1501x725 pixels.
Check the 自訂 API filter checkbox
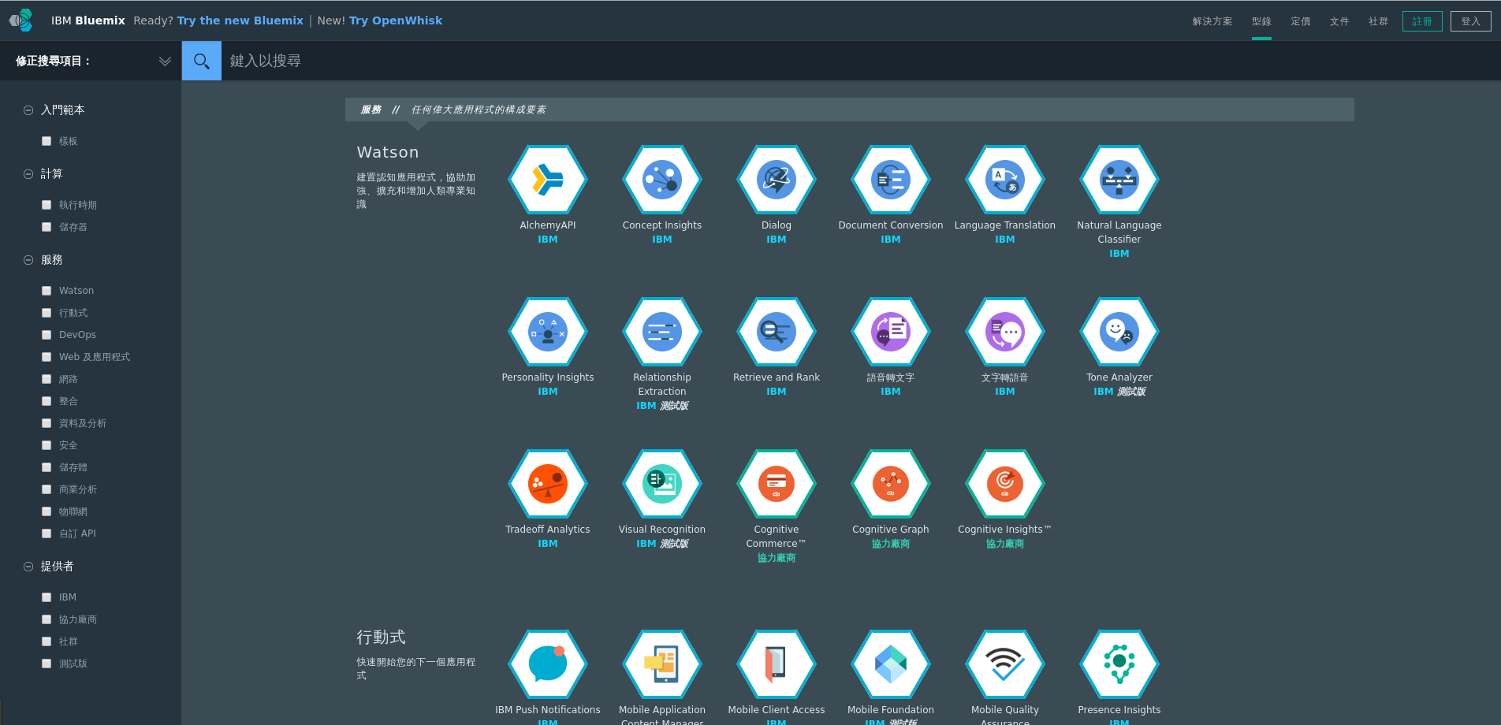[x=47, y=534]
